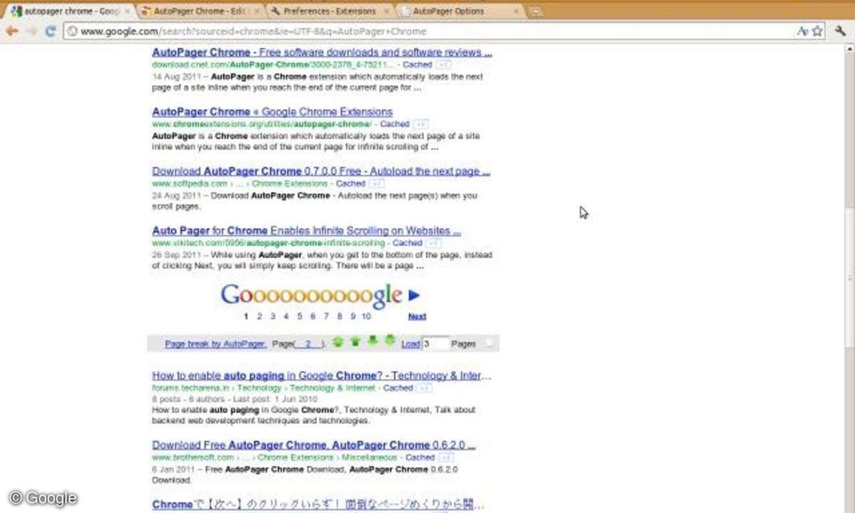This screenshot has width=855, height=513.
Task: Click +1 button for the chromeextensions.org result
Action: coord(421,124)
